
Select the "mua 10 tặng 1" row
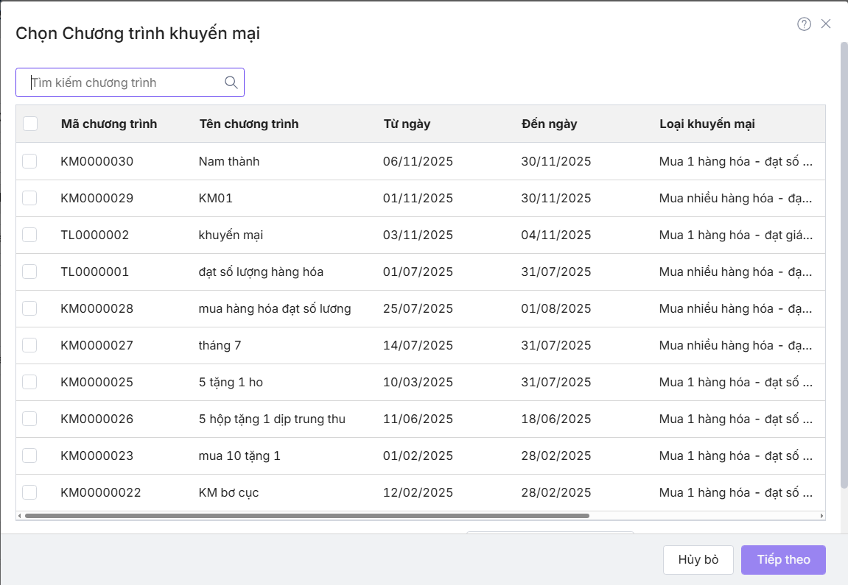coord(239,455)
